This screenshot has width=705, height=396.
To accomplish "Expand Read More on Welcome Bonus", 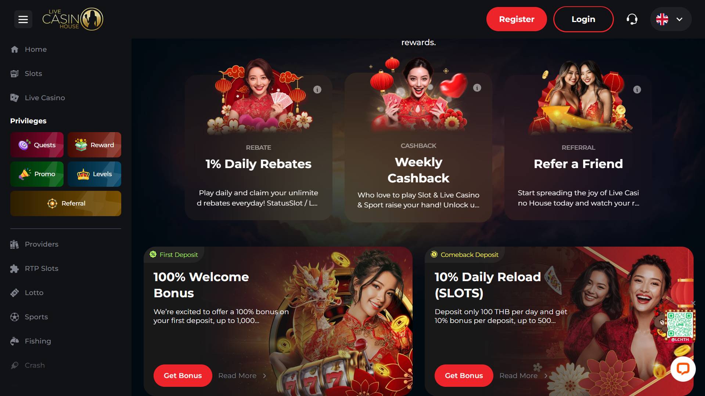I will 242,375.
